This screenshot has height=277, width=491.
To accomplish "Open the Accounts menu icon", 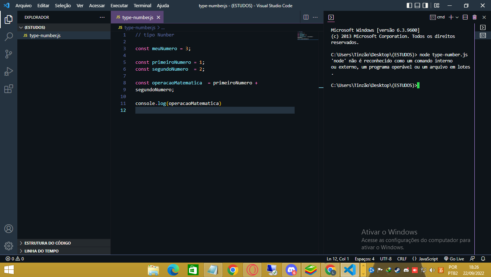I will (x=9, y=229).
